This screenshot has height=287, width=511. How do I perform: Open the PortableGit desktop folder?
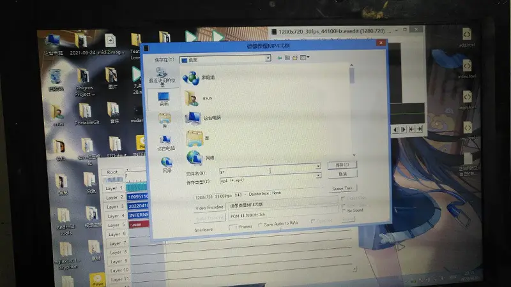tap(87, 114)
